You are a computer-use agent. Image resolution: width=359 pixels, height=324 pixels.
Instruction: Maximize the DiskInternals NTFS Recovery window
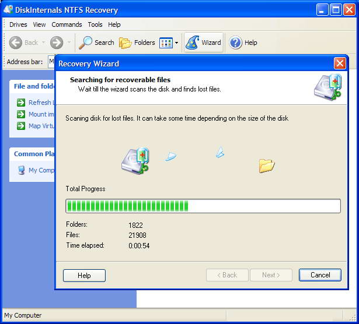point(336,10)
